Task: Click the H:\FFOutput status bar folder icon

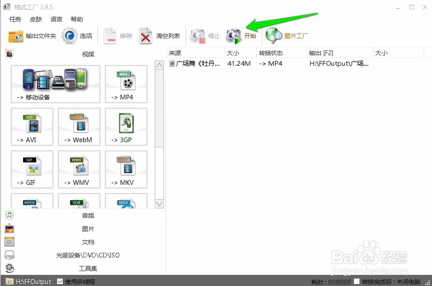Action: pyautogui.click(x=10, y=281)
